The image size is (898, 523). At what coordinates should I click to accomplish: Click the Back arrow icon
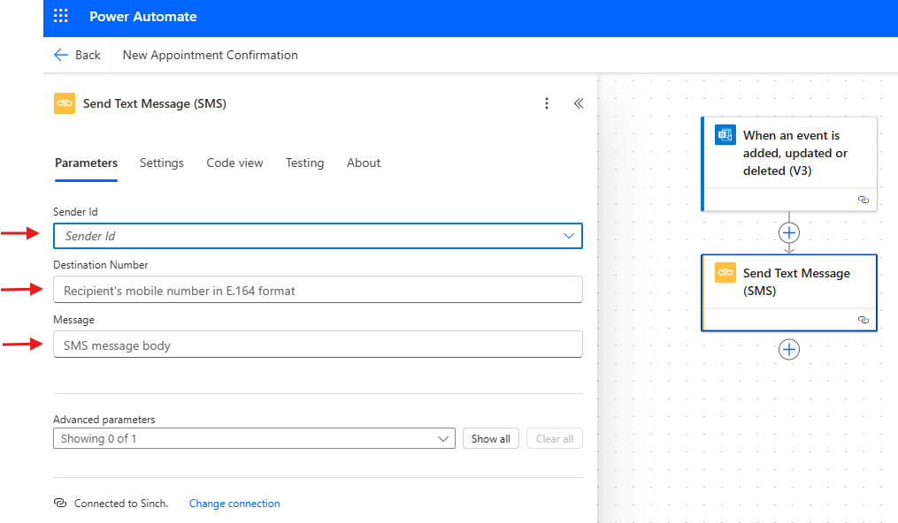(x=61, y=55)
